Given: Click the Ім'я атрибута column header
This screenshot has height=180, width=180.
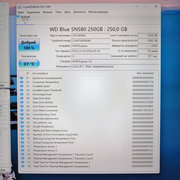Looking at the screenshot, I should point(40,73).
